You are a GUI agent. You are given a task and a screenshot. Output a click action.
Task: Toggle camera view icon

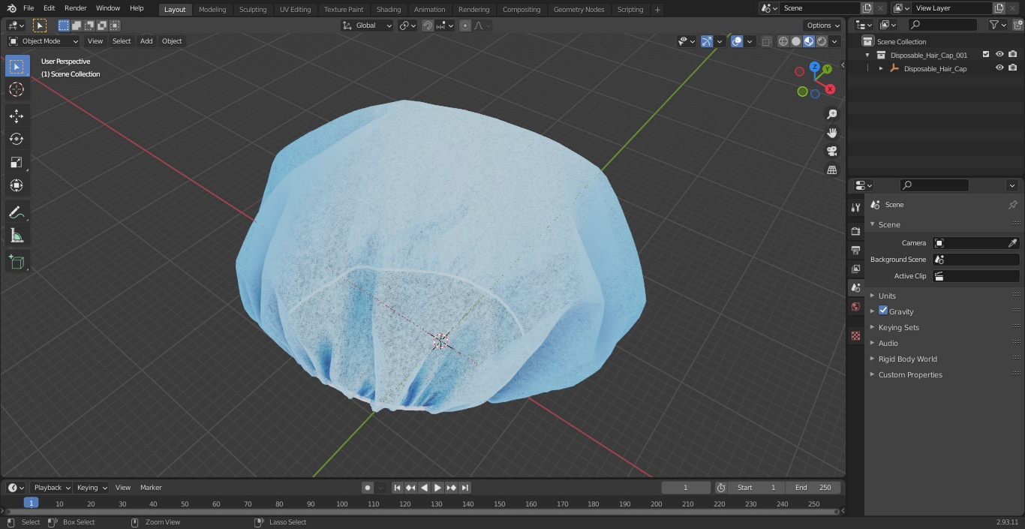tap(832, 151)
